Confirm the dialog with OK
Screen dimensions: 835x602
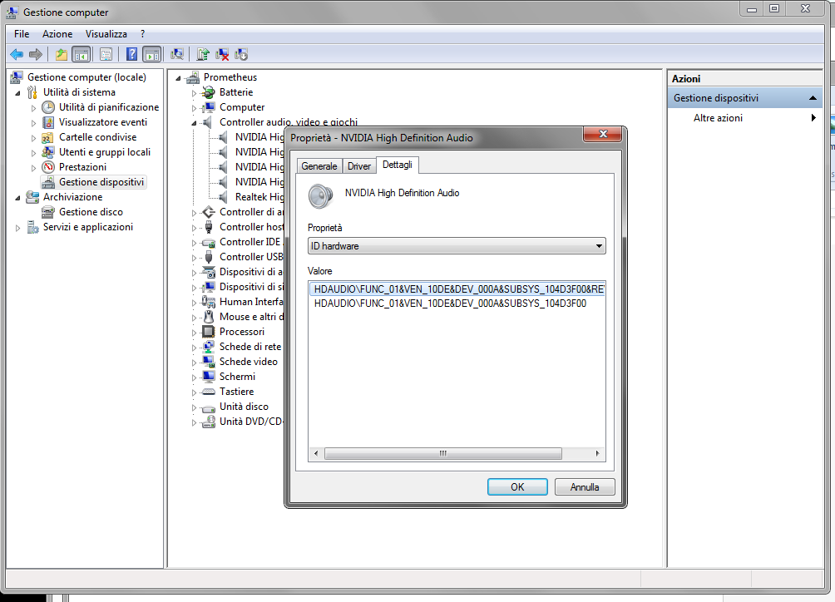[517, 487]
